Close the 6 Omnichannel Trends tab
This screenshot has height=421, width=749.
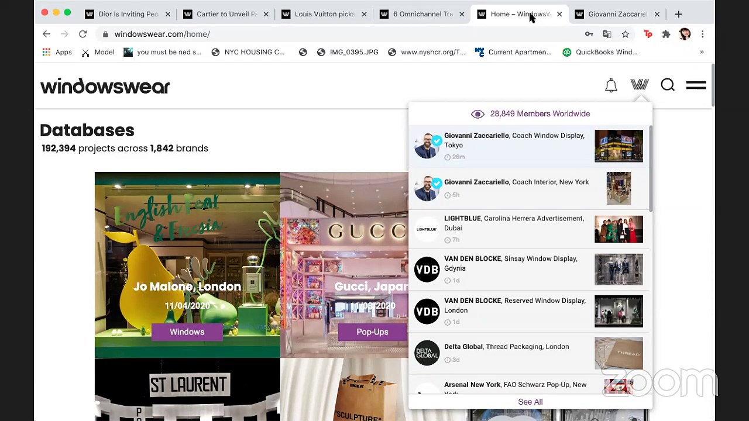(462, 14)
